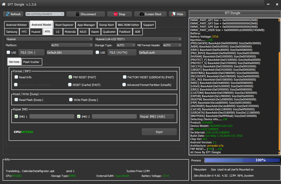Enable Read Flash (Dump) checkbox
Viewport: 281px width, 184px height.
click(16, 100)
